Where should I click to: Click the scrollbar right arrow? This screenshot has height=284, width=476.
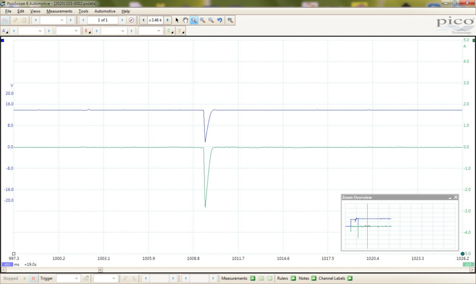[472, 270]
